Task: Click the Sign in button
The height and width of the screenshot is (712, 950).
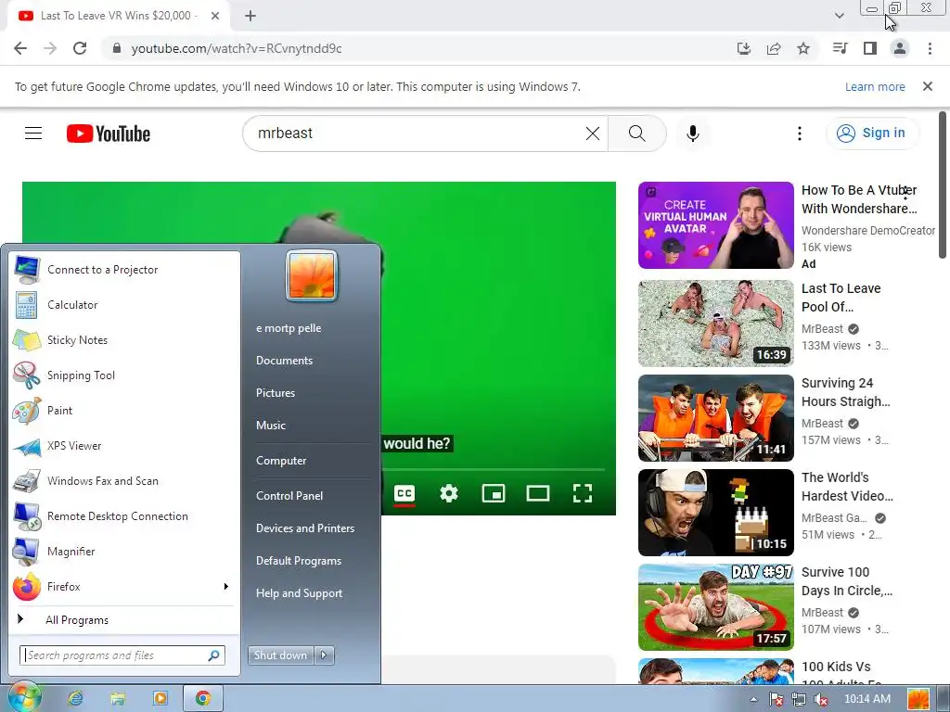Action: (872, 133)
